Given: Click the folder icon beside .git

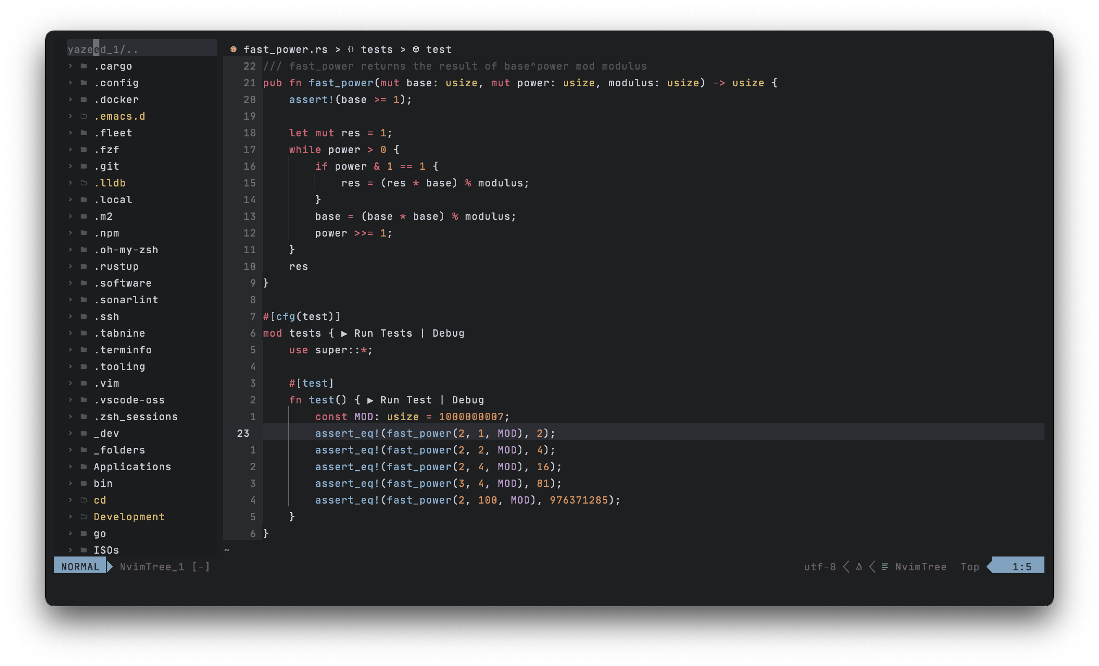Looking at the screenshot, I should [x=84, y=166].
